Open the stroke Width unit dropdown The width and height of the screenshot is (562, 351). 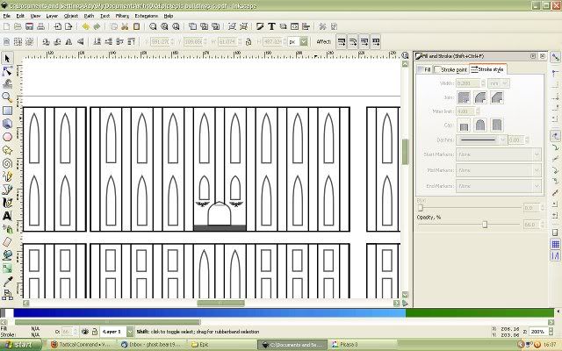click(x=498, y=83)
